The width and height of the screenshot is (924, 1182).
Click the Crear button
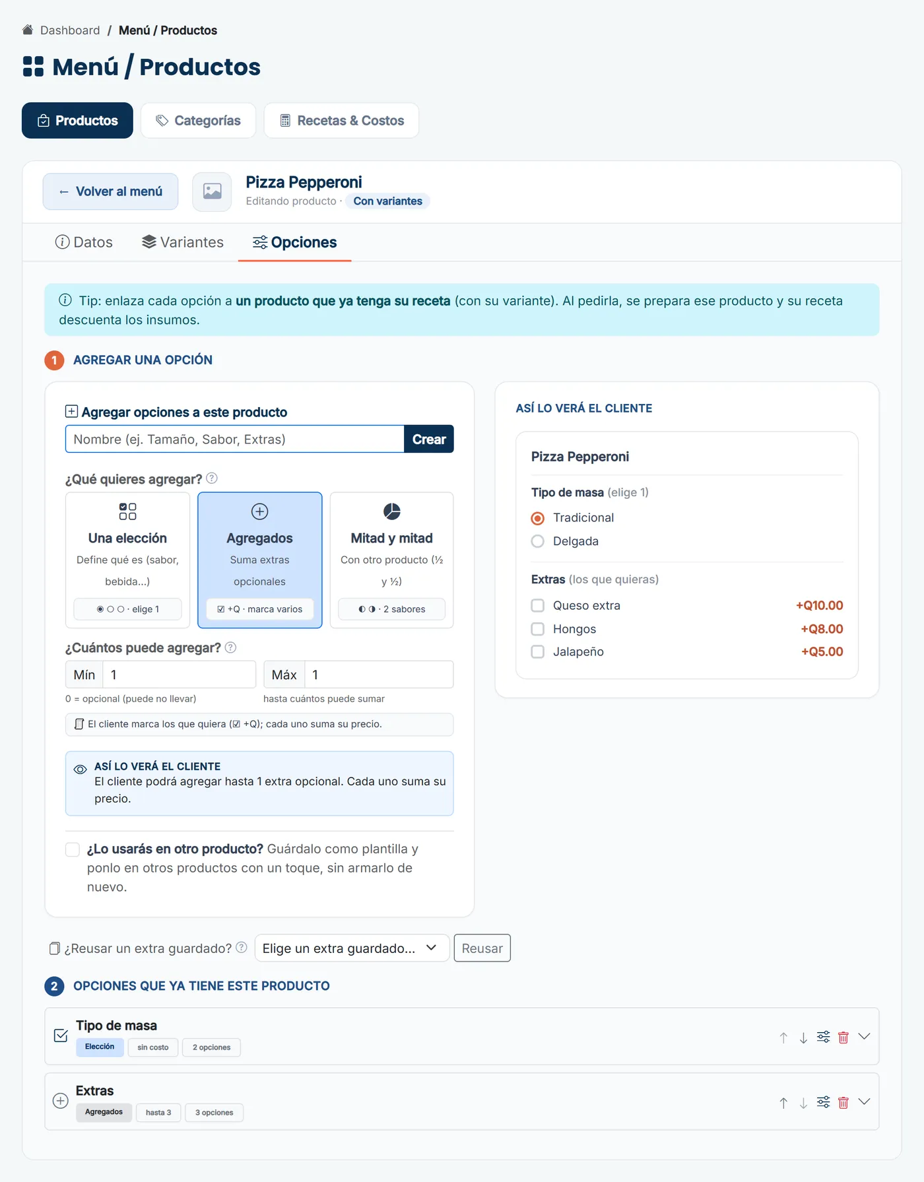pos(429,439)
